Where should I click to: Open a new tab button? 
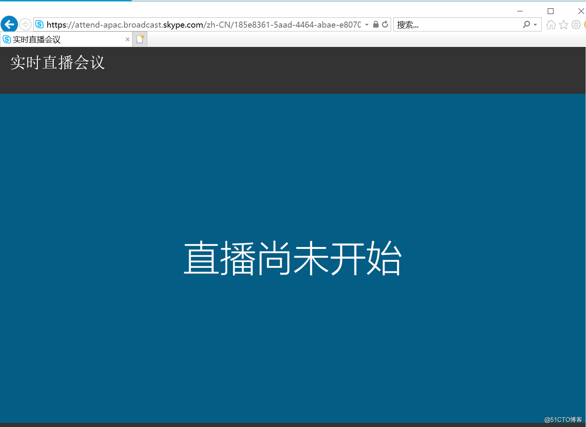(140, 39)
